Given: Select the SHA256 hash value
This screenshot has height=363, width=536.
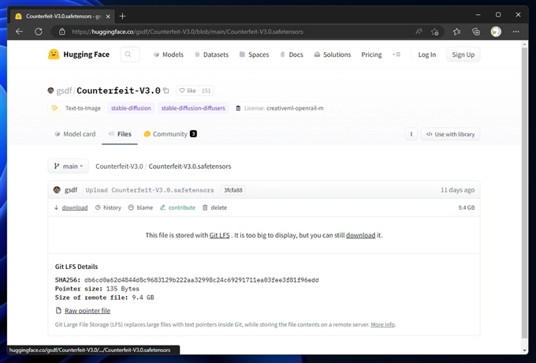Looking at the screenshot, I should [x=201, y=280].
